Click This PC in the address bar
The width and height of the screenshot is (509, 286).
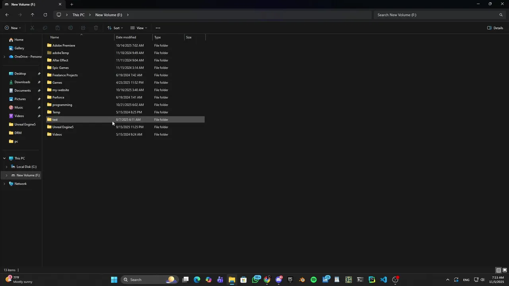(x=78, y=15)
